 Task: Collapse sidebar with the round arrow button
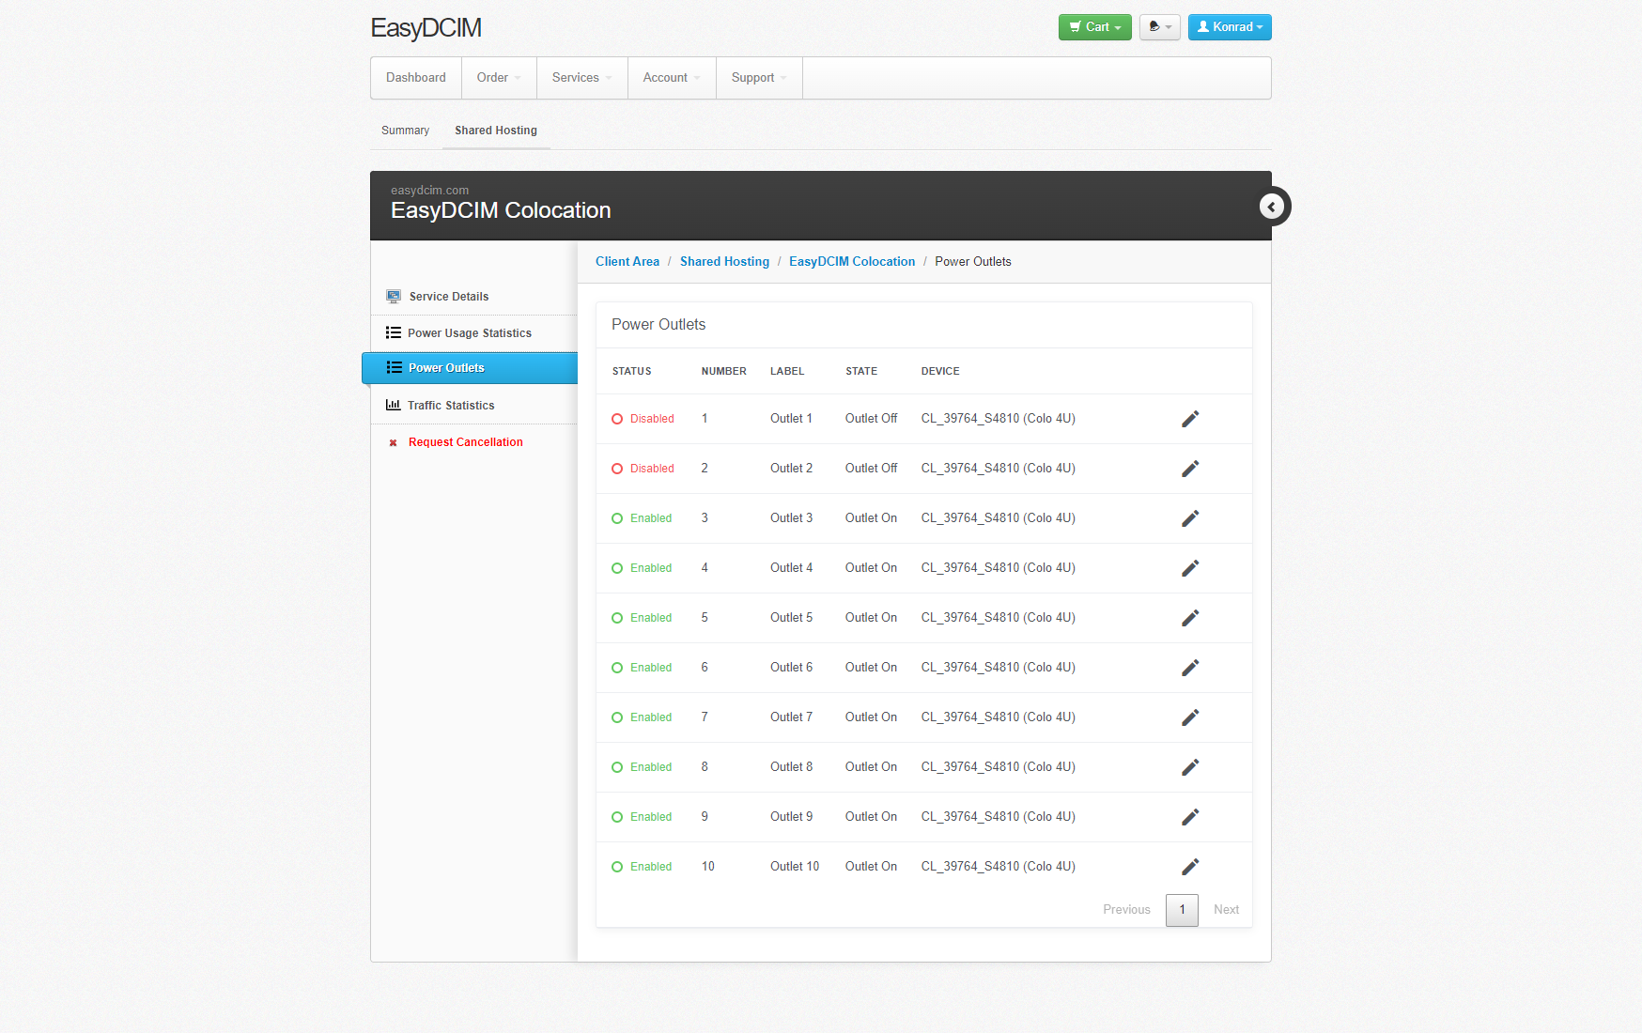coord(1272,207)
